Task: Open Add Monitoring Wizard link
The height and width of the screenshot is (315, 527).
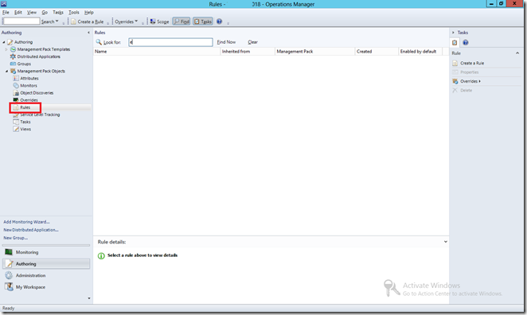Action: [26, 222]
